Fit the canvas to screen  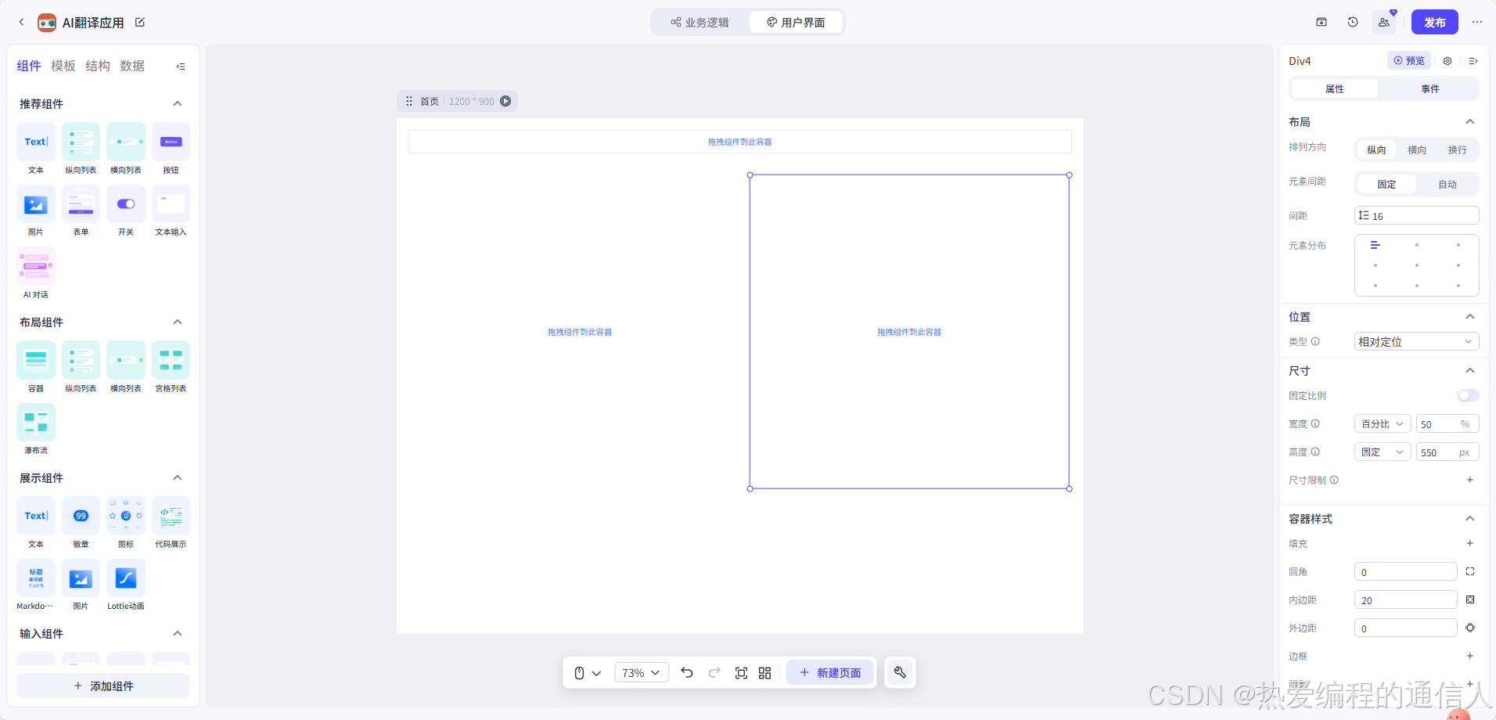point(741,672)
